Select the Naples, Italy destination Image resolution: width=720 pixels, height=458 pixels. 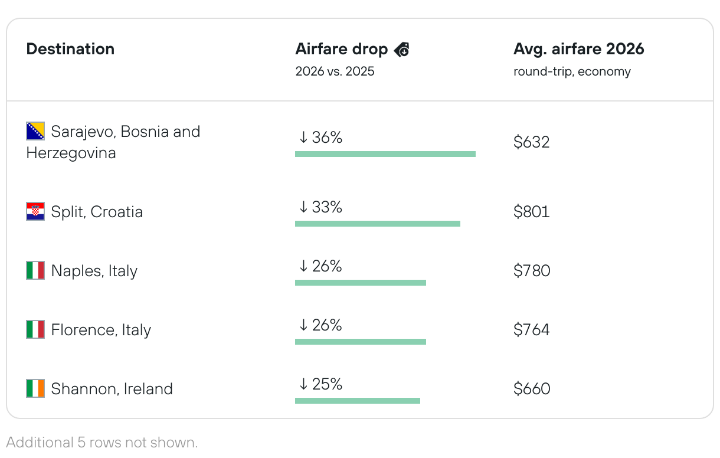tap(94, 271)
